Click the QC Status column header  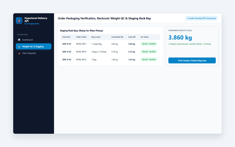click(144, 37)
